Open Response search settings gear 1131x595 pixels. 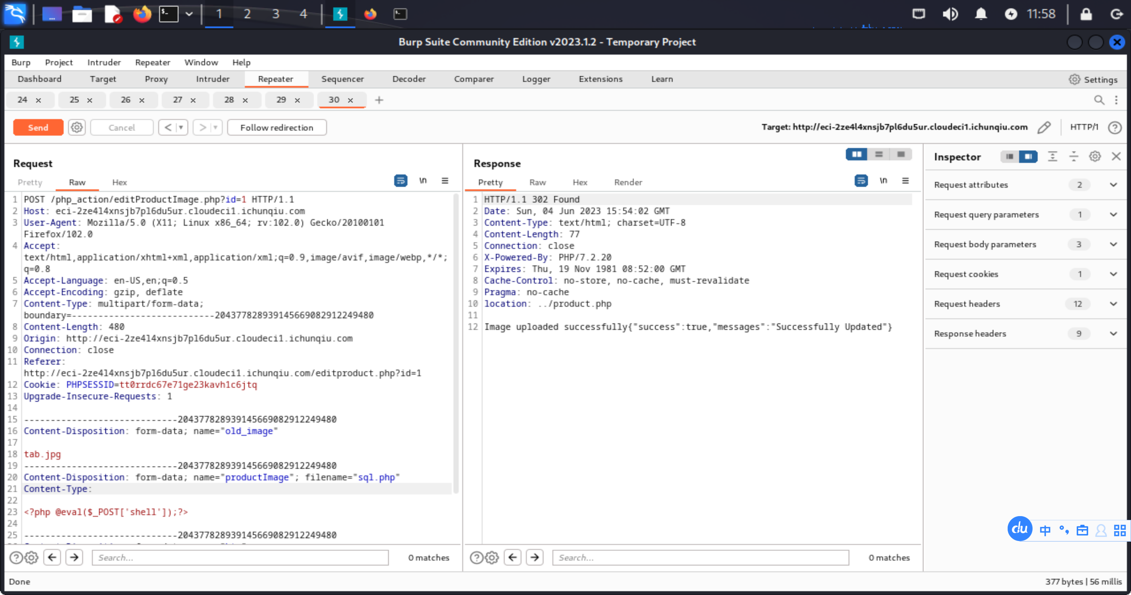(x=492, y=557)
